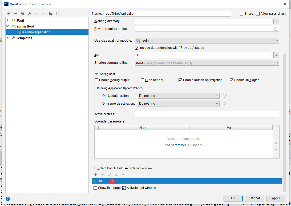This screenshot has width=291, height=206.
Task: Help icon for On frame deactivation
Action: [225, 104]
